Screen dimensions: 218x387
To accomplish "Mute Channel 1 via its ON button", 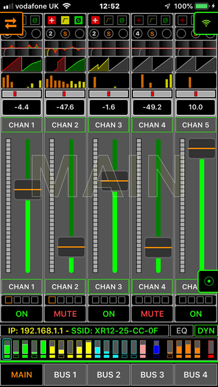I will (x=22, y=314).
